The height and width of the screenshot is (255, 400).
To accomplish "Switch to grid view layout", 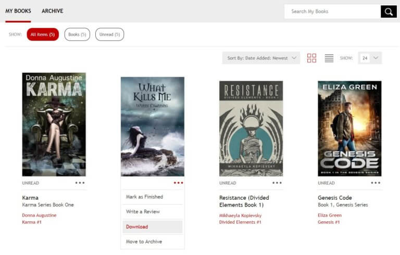I will point(311,58).
